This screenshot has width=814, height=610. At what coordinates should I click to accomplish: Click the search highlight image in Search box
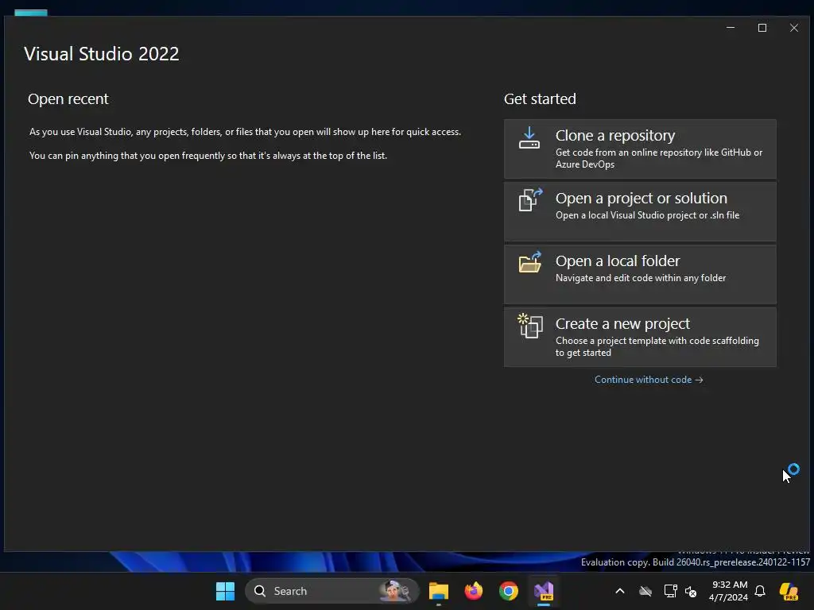tap(396, 591)
